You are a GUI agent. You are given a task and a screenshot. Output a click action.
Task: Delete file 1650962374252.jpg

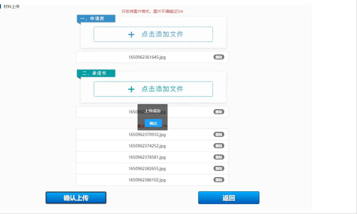coord(219,146)
